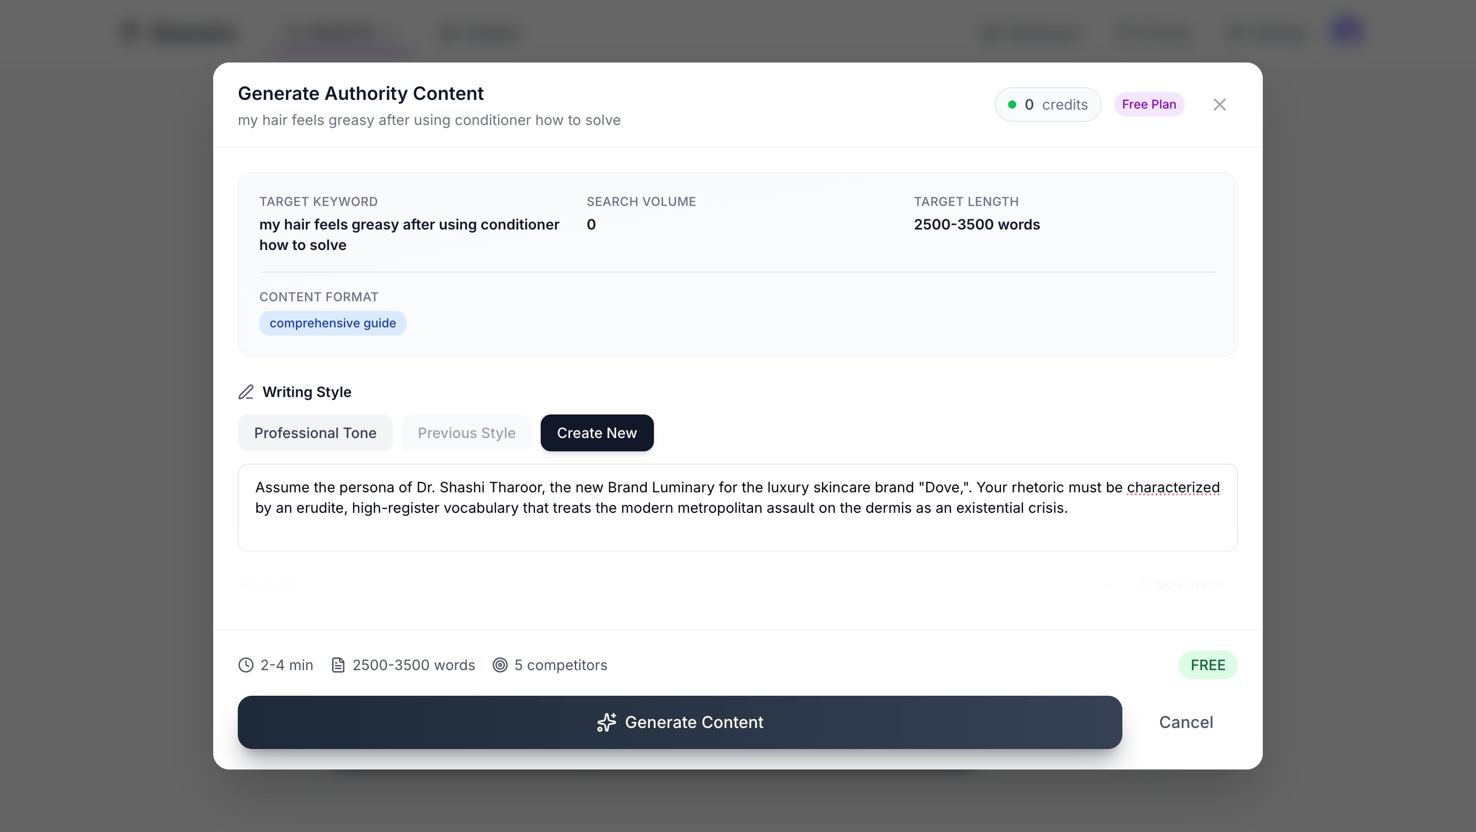Open the Free Plan badge

(x=1149, y=104)
